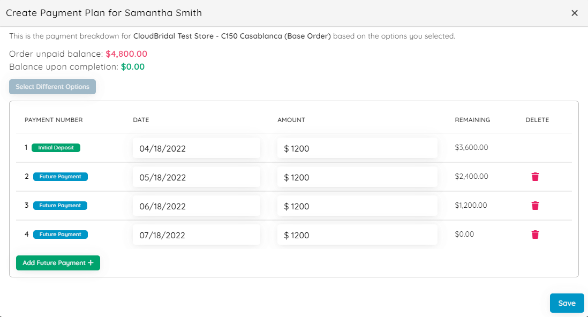Screen dimensions: 588x317
Task: Delete payment 4 with trash icon
Action: click(535, 235)
